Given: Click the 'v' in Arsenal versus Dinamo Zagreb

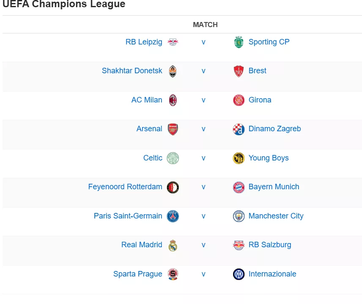Looking at the screenshot, I should pos(203,129).
